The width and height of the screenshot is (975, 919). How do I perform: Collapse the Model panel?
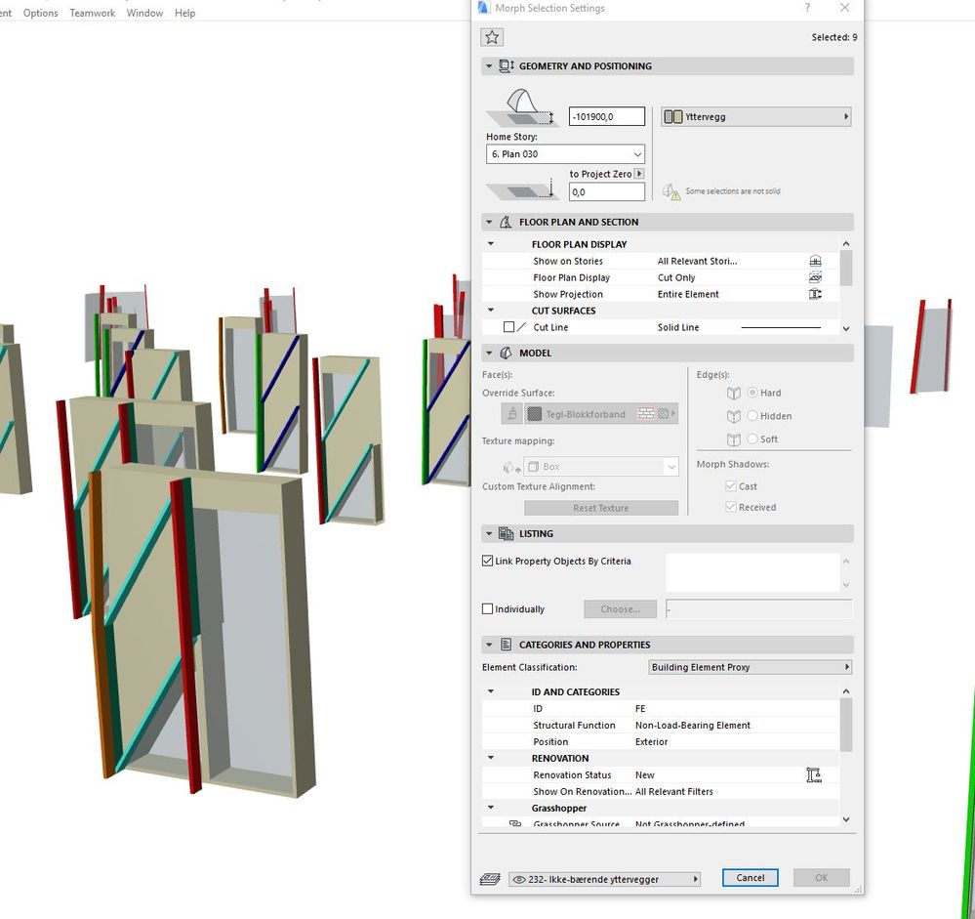[x=489, y=354]
